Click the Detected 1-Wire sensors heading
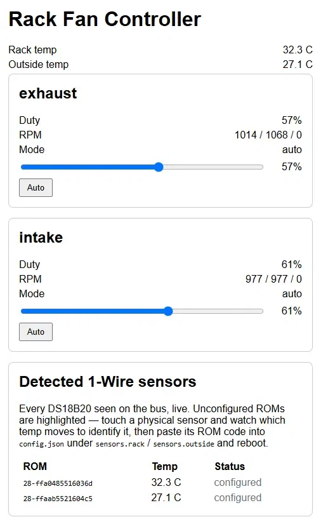The width and height of the screenshot is (321, 524). [108, 382]
